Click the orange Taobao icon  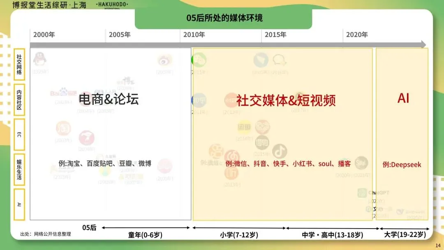63,128
